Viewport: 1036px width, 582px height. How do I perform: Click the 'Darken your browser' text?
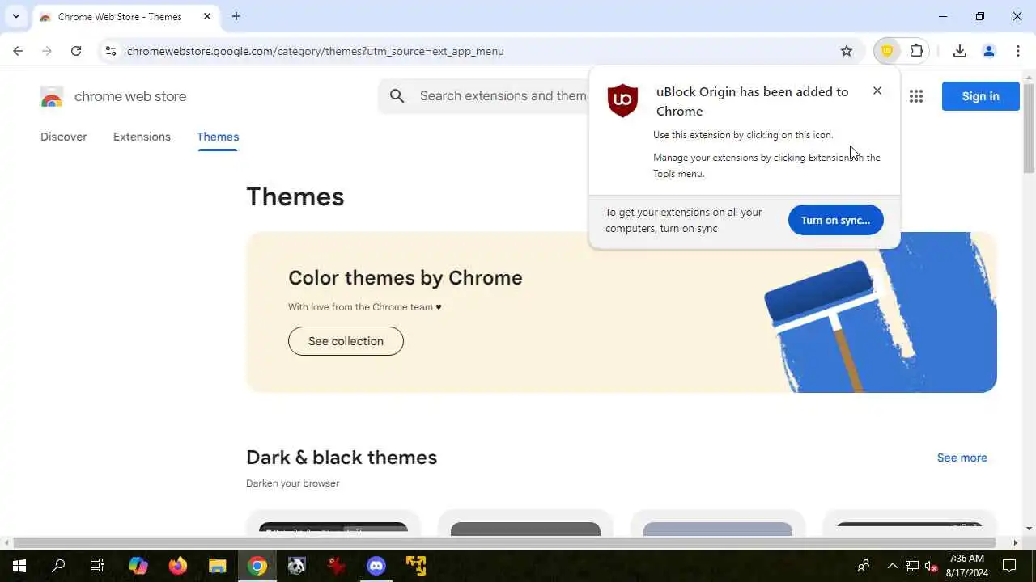pos(293,483)
